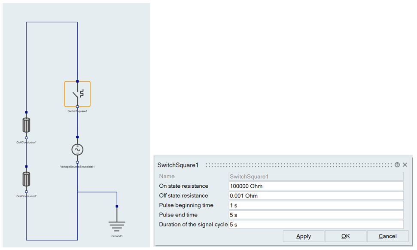Click the top pin of SwitchSquare1
The height and width of the screenshot is (250, 417).
pyautogui.click(x=77, y=81)
